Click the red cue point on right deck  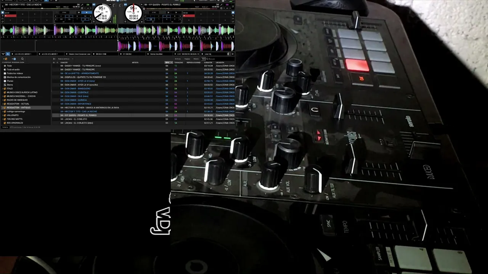[189, 16]
